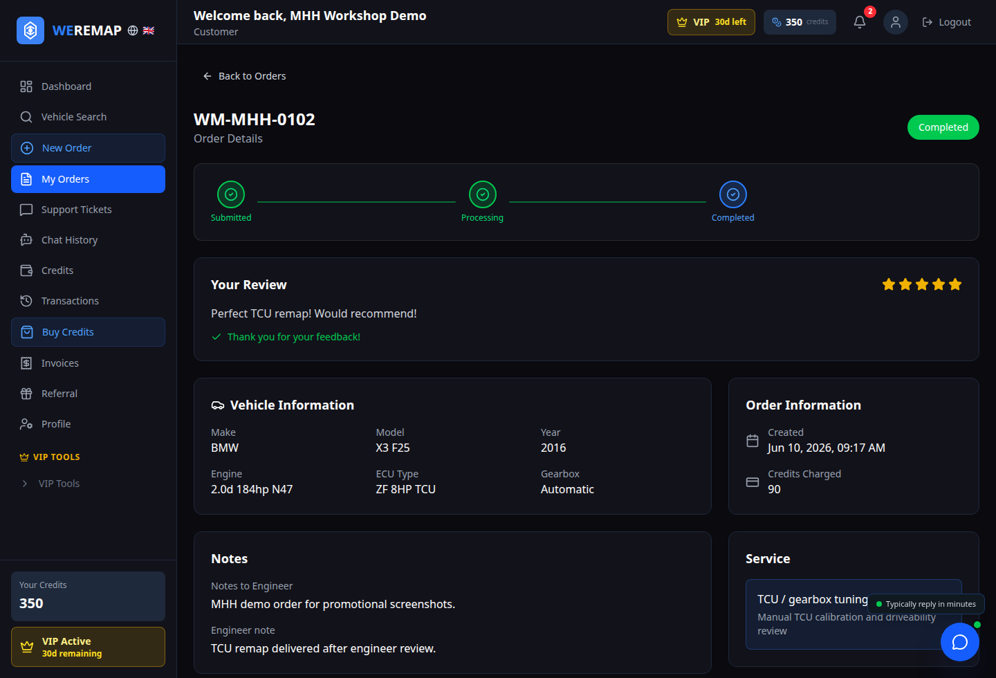This screenshot has width=996, height=678.
Task: Click the Model value X3 F25
Action: tap(393, 448)
